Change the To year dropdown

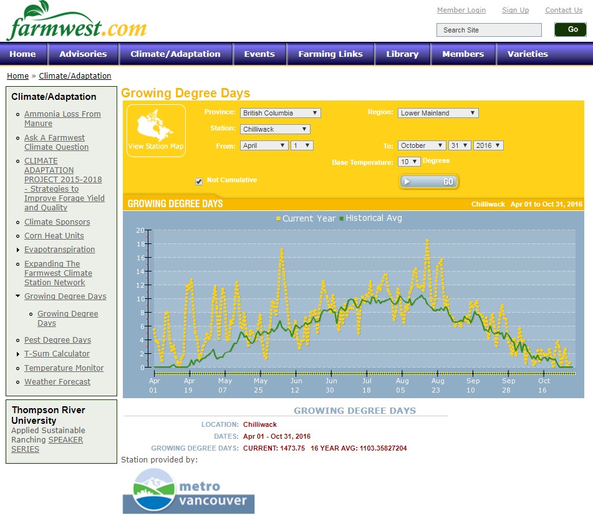tap(488, 145)
